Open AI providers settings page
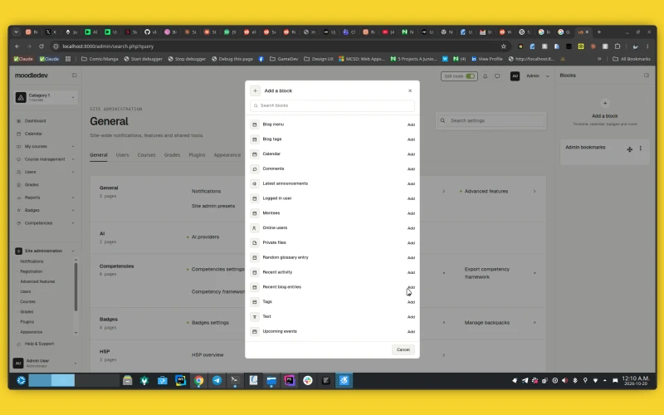 (205, 237)
